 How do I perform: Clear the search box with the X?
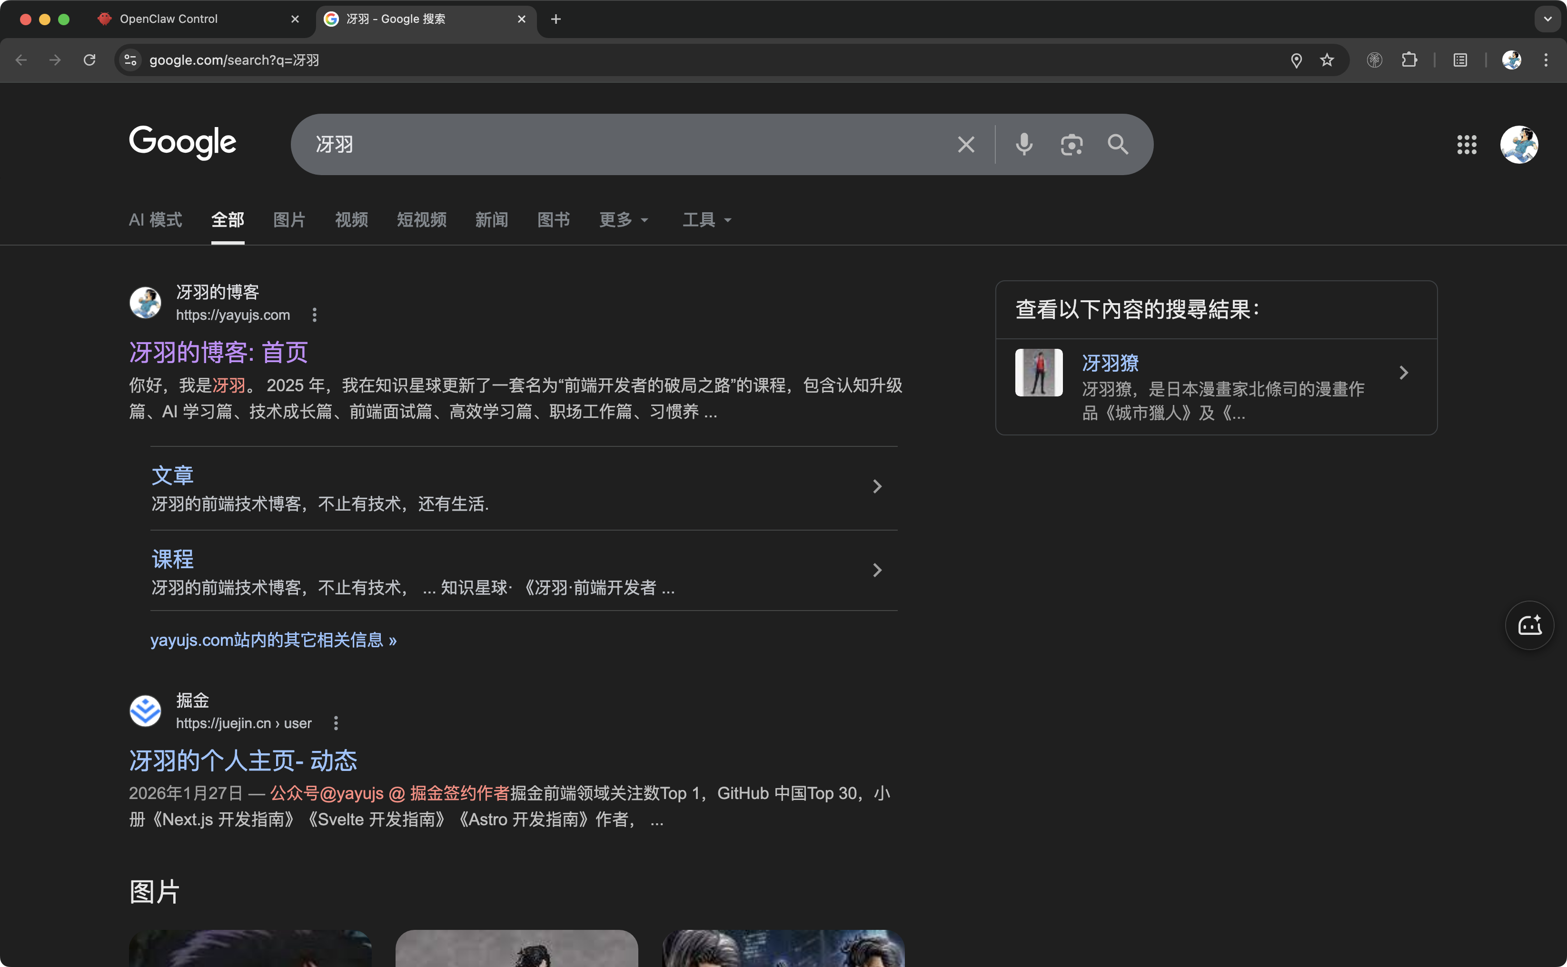point(966,145)
